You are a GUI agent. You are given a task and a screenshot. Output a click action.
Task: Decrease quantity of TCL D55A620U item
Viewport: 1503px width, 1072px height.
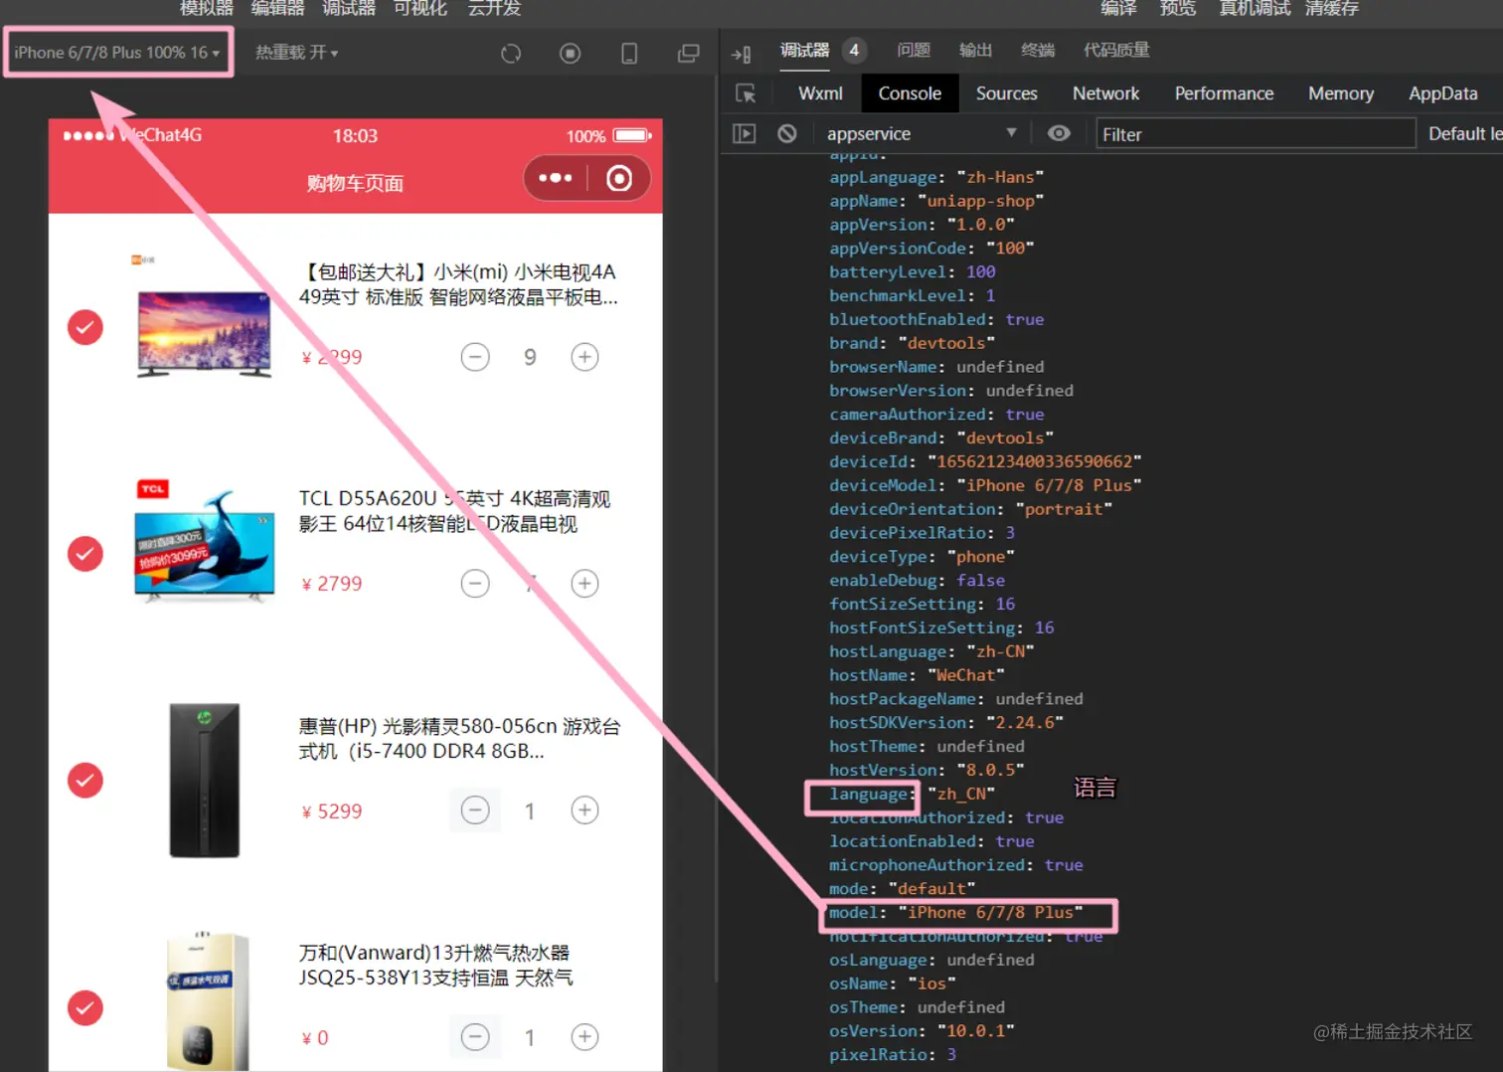tap(475, 584)
